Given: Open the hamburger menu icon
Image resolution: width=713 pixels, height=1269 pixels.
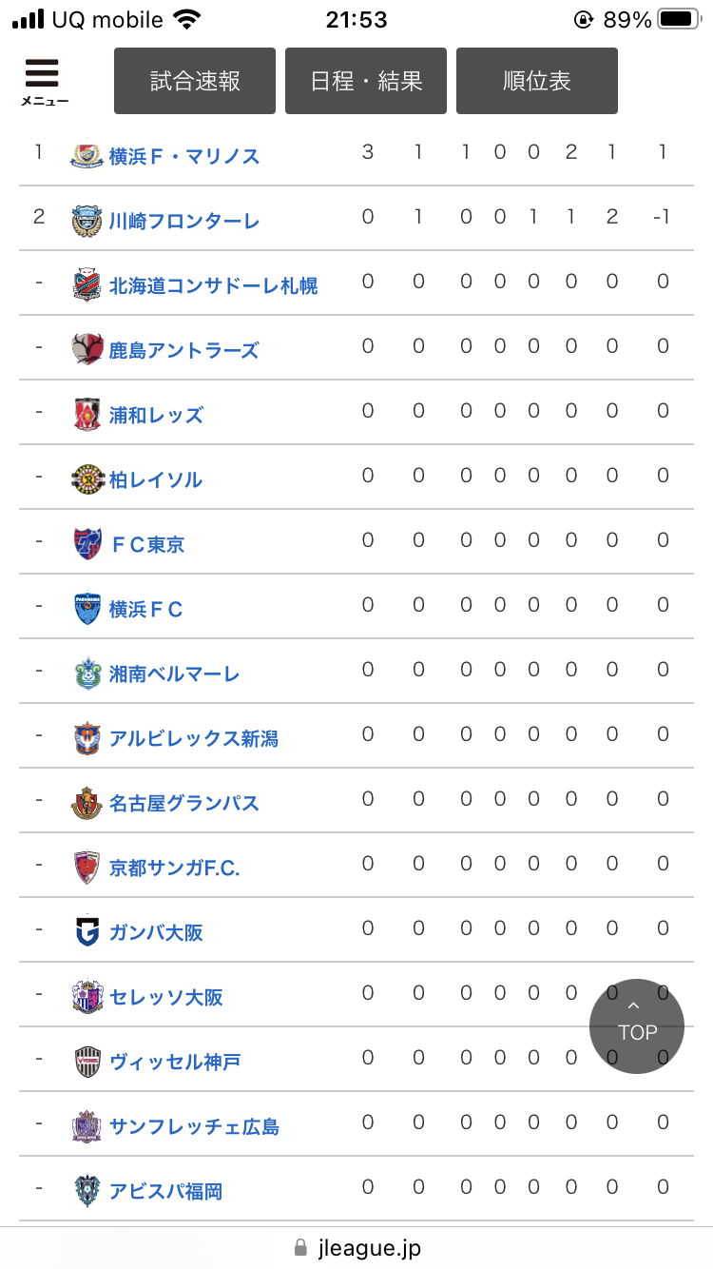Looking at the screenshot, I should tap(43, 80).
